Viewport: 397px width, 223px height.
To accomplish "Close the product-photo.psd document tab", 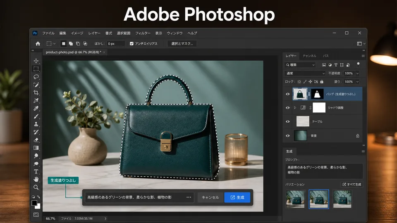I will click(x=104, y=52).
